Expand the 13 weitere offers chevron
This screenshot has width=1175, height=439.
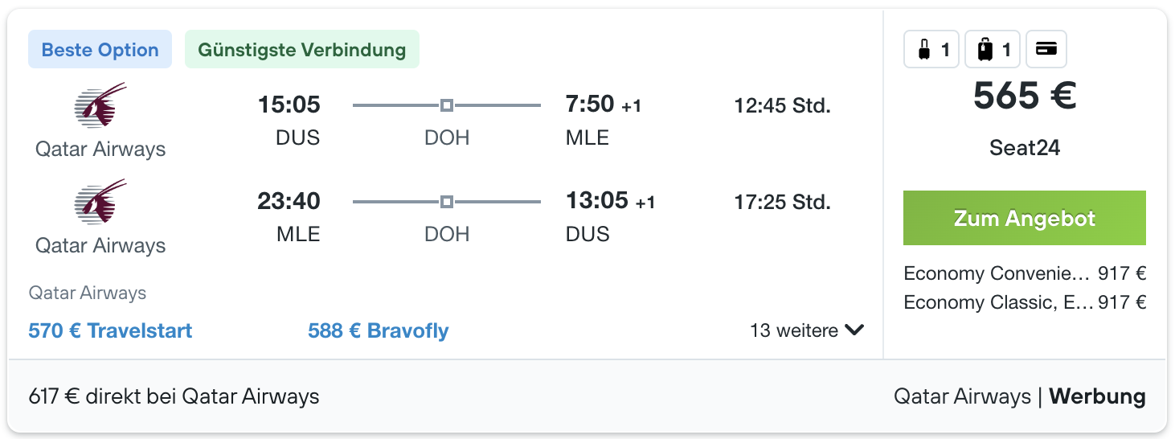tap(854, 330)
